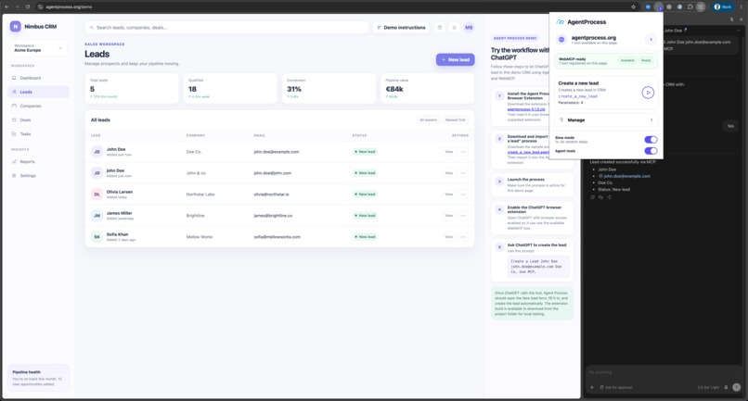Viewport: 748px width, 401px height.
Task: Open the model selector in ChatGPT composer
Action: tap(708, 387)
